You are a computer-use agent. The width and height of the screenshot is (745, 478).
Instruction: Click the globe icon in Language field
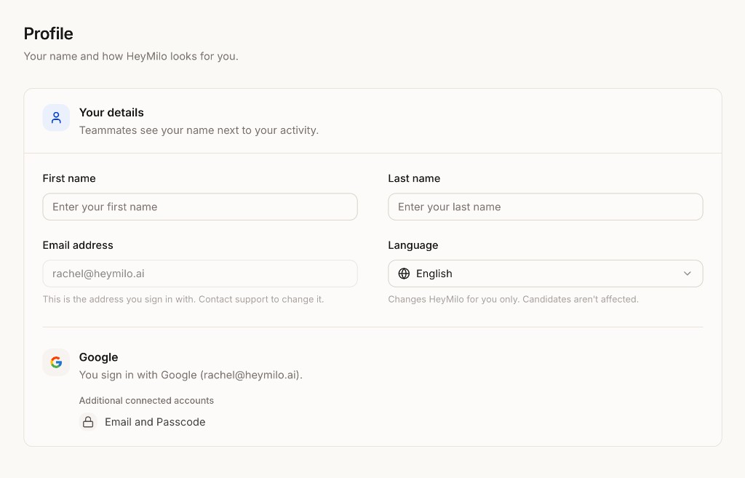tap(404, 274)
